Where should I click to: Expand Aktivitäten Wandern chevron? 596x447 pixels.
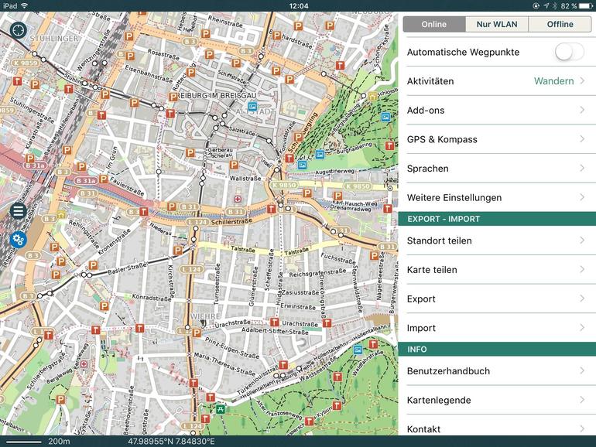(581, 81)
